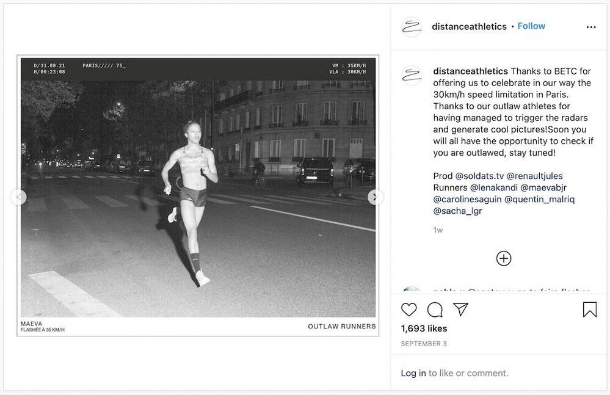
Task: Open the @renaultjules profile mention
Action: click(534, 176)
